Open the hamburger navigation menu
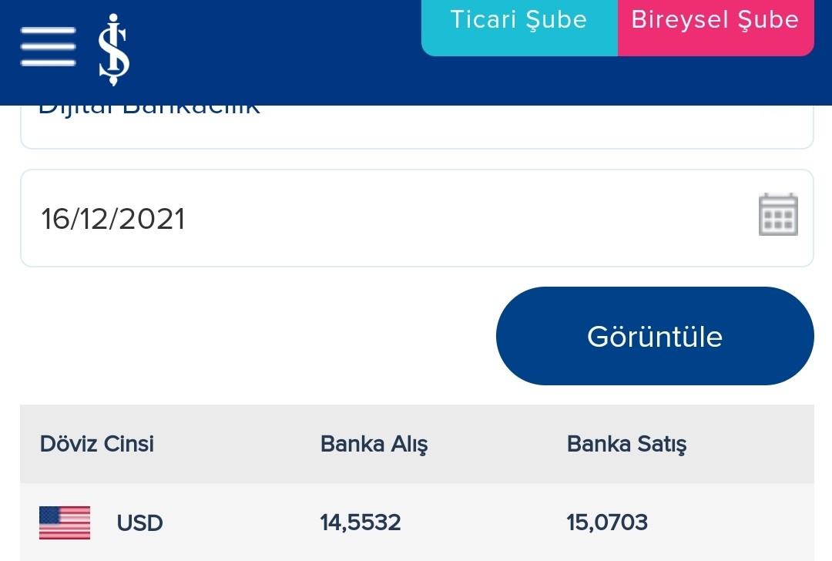This screenshot has height=561, width=832. pos(48,47)
